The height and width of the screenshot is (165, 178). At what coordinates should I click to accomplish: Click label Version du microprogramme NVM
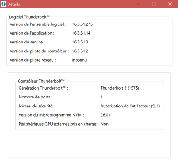point(51,115)
